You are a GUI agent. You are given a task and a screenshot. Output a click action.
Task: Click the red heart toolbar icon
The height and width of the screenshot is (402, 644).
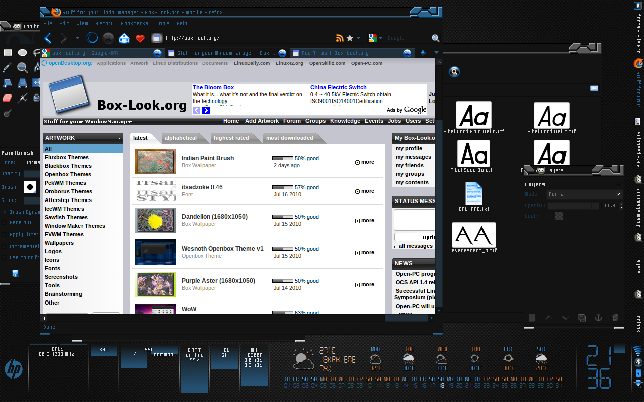tap(140, 38)
